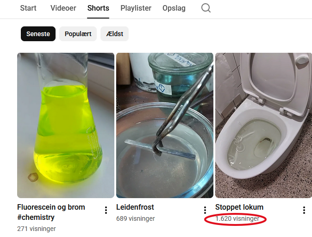This screenshot has width=312, height=237.
Task: Open the Opslag tab
Action: [174, 8]
